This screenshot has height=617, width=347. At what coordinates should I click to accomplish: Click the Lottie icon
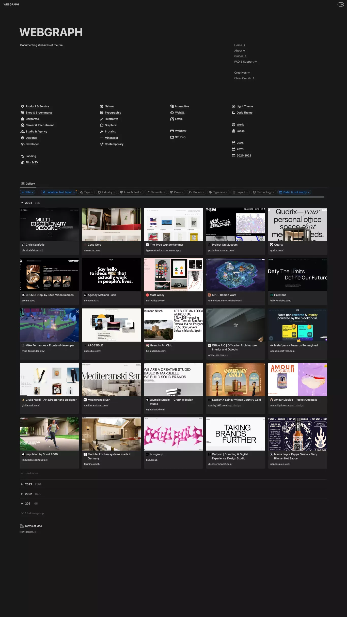172,119
